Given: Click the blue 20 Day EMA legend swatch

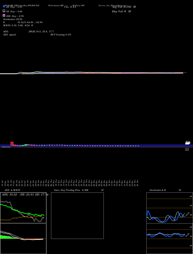Looking at the screenshot, I should (4, 6).
